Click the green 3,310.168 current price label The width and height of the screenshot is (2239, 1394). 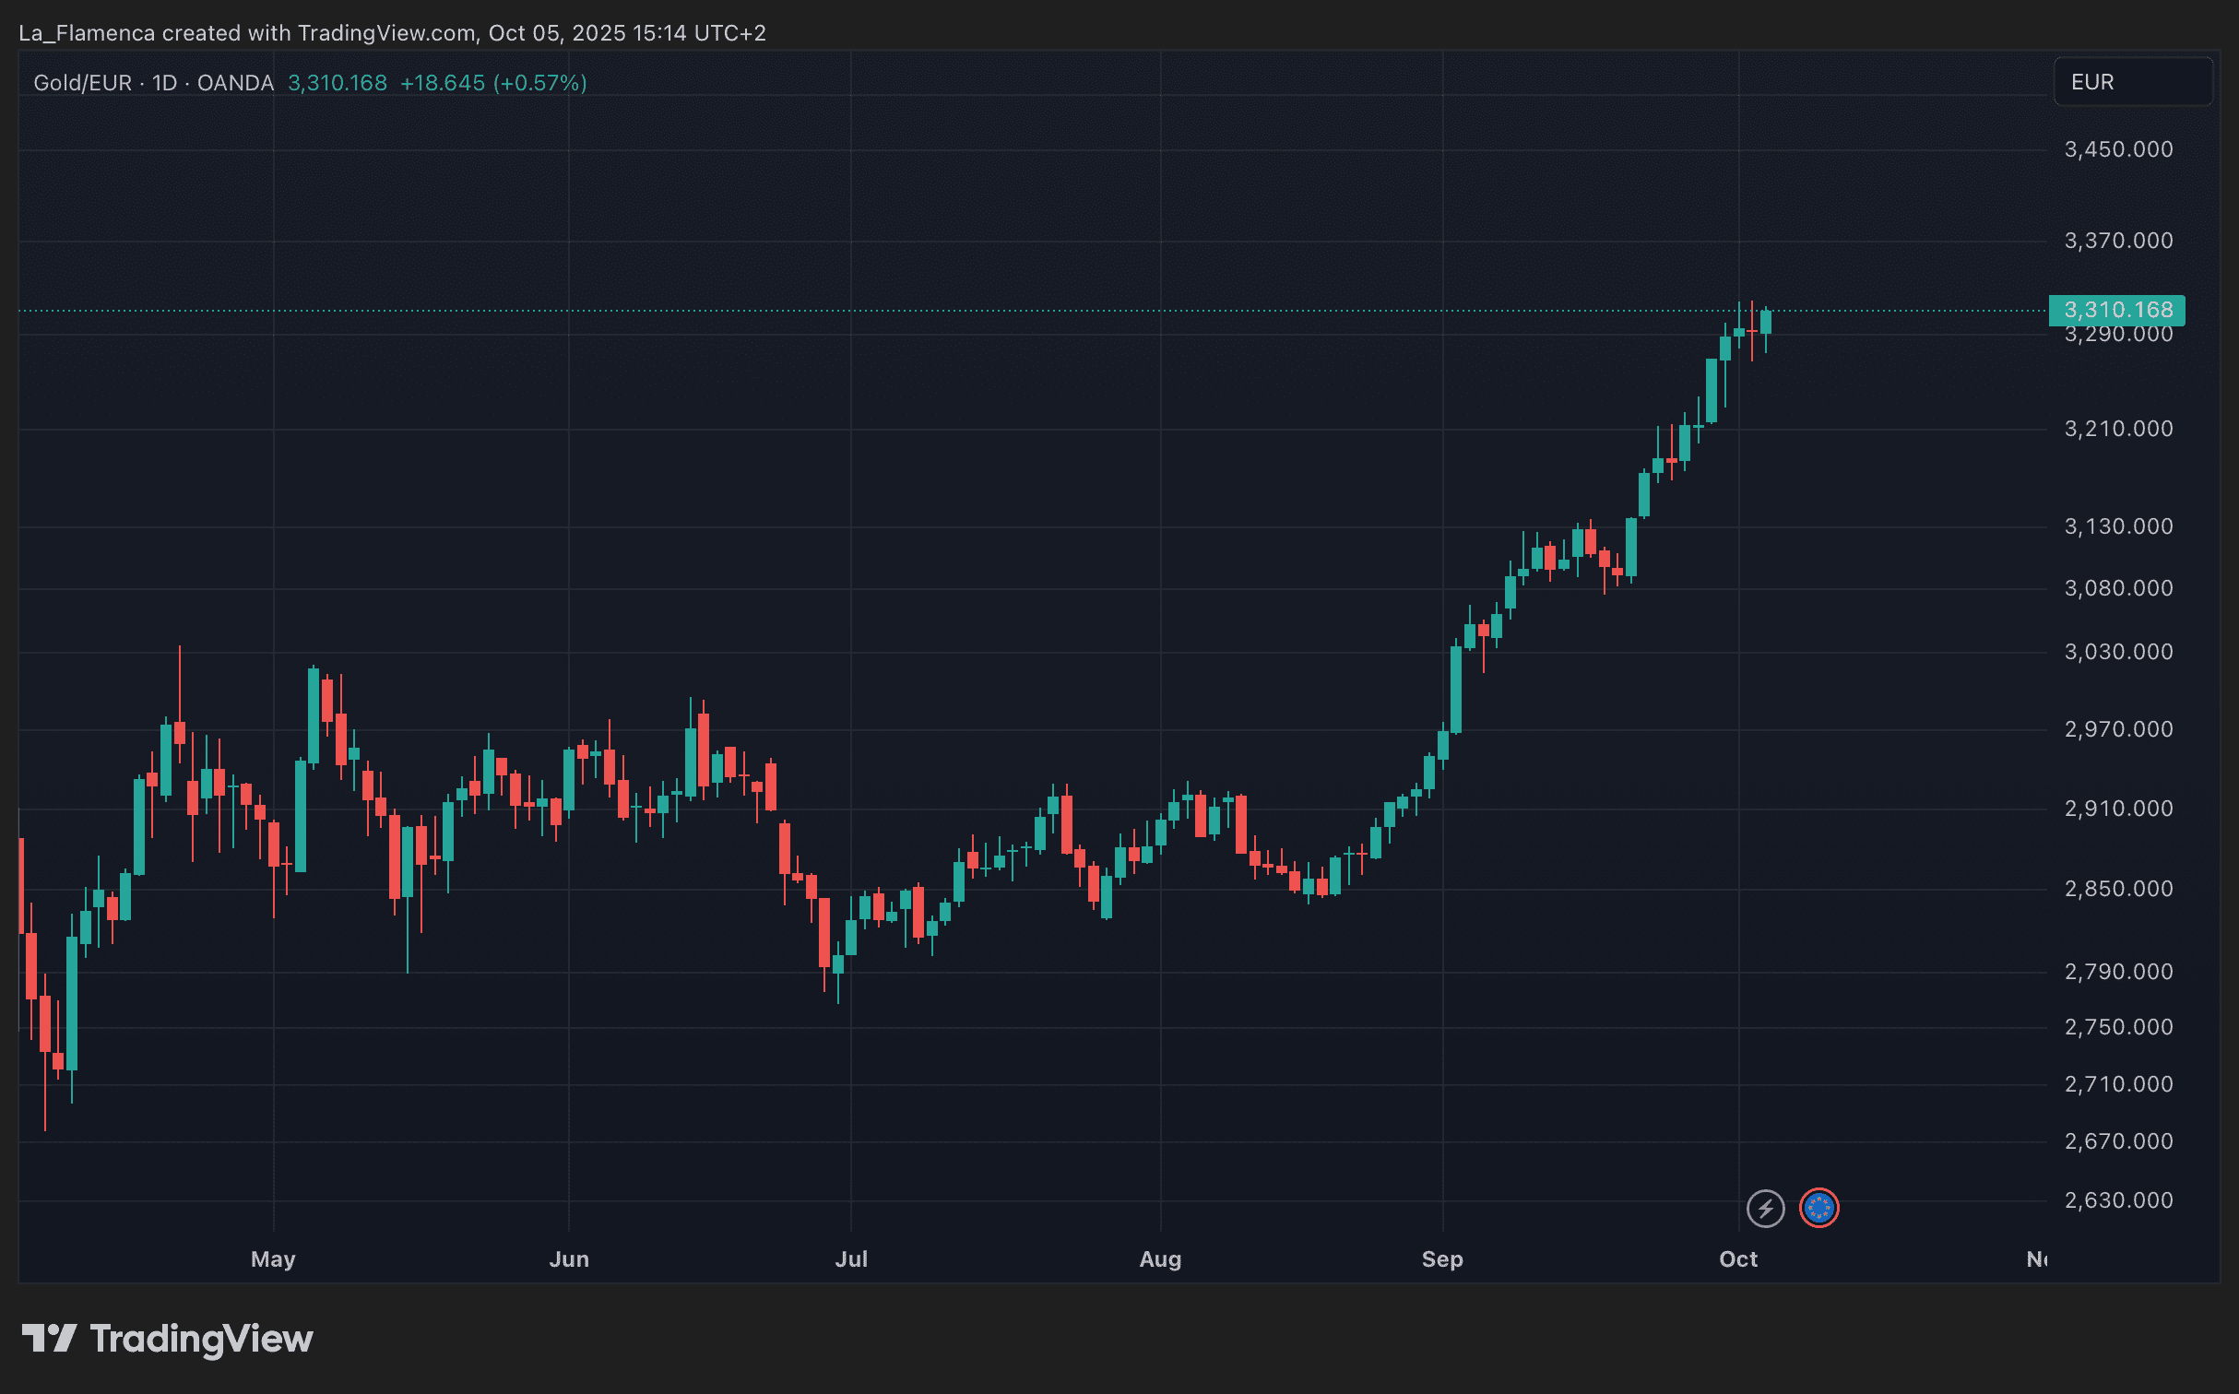[2116, 310]
